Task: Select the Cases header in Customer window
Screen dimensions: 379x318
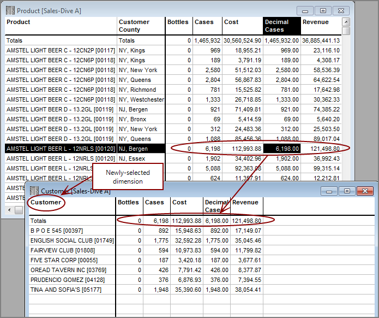Action: pyautogui.click(x=157, y=206)
